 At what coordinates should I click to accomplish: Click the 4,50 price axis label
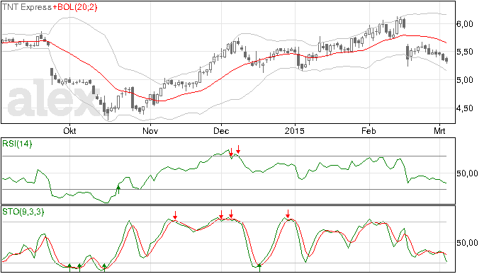click(465, 108)
